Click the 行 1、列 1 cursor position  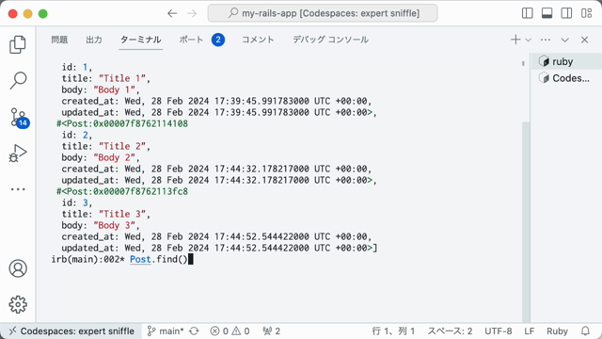(393, 331)
